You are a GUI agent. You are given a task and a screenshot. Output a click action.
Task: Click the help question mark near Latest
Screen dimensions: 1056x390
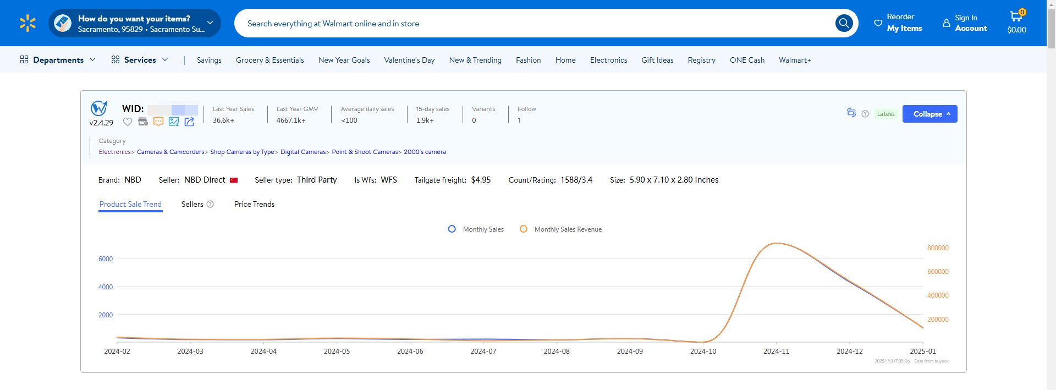pyautogui.click(x=865, y=114)
